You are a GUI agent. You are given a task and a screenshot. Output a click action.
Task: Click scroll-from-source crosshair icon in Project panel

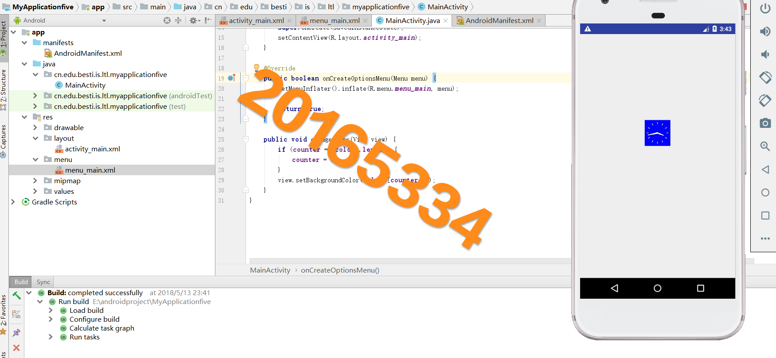point(167,20)
